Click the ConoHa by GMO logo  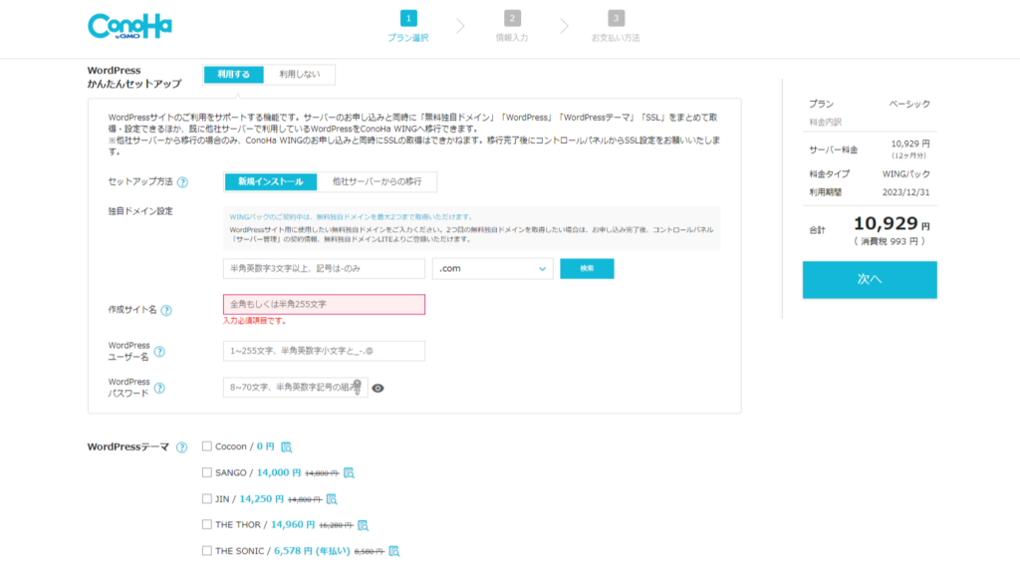point(129,26)
